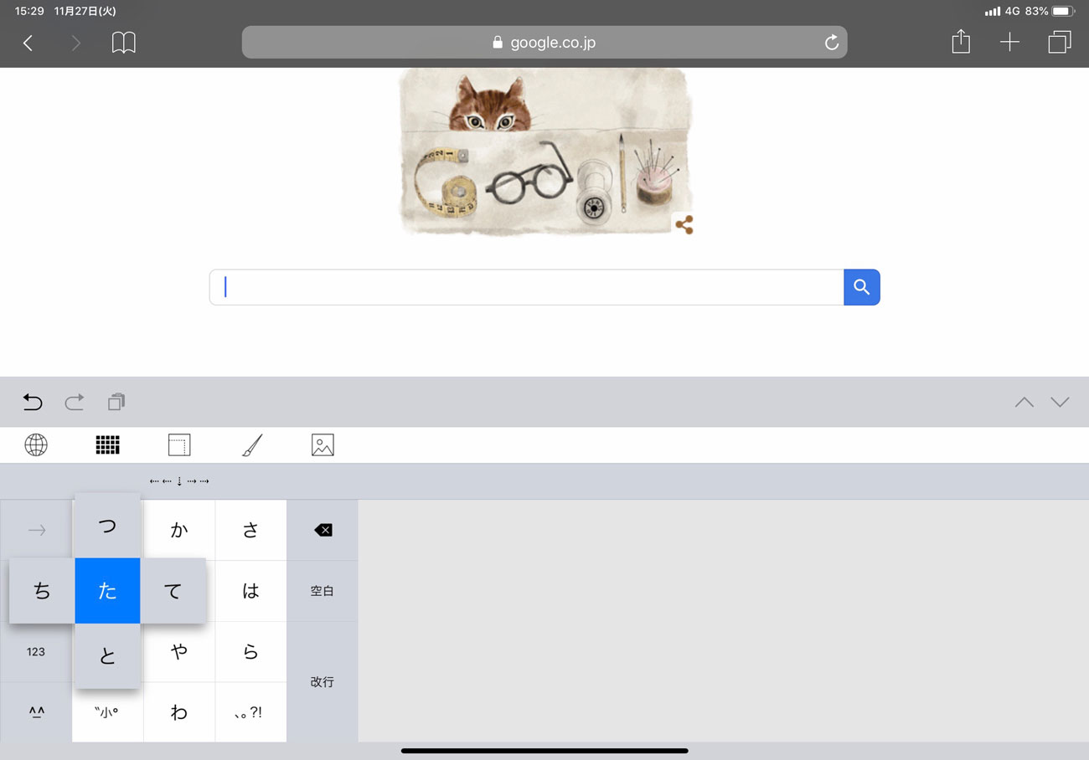Jump to the previous field with up chevron
The height and width of the screenshot is (760, 1089).
[1024, 403]
